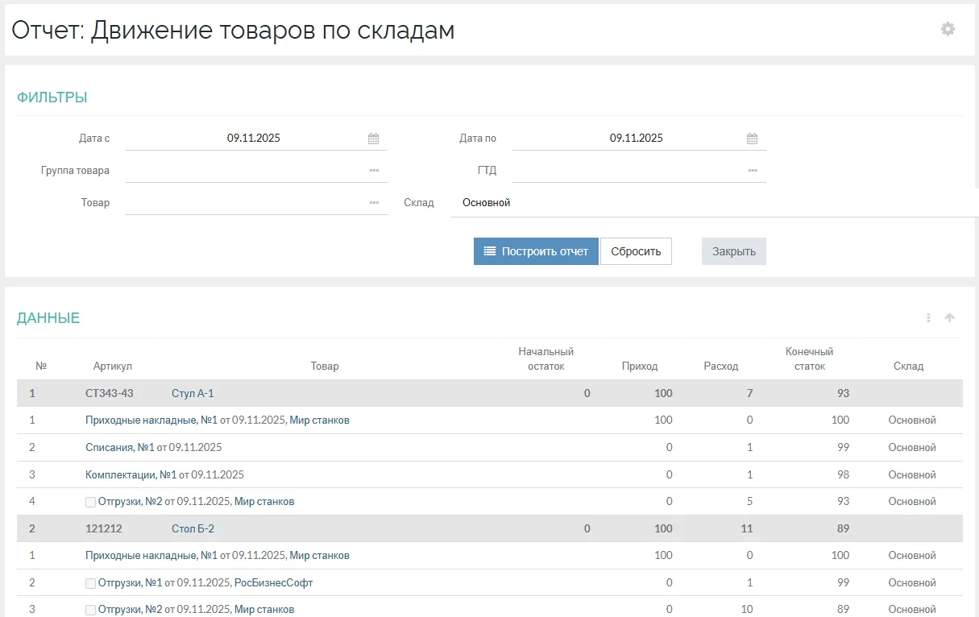Check the Отгрузки №2 box under Стол Б-2
This screenshot has height=617, width=979.
click(x=91, y=611)
